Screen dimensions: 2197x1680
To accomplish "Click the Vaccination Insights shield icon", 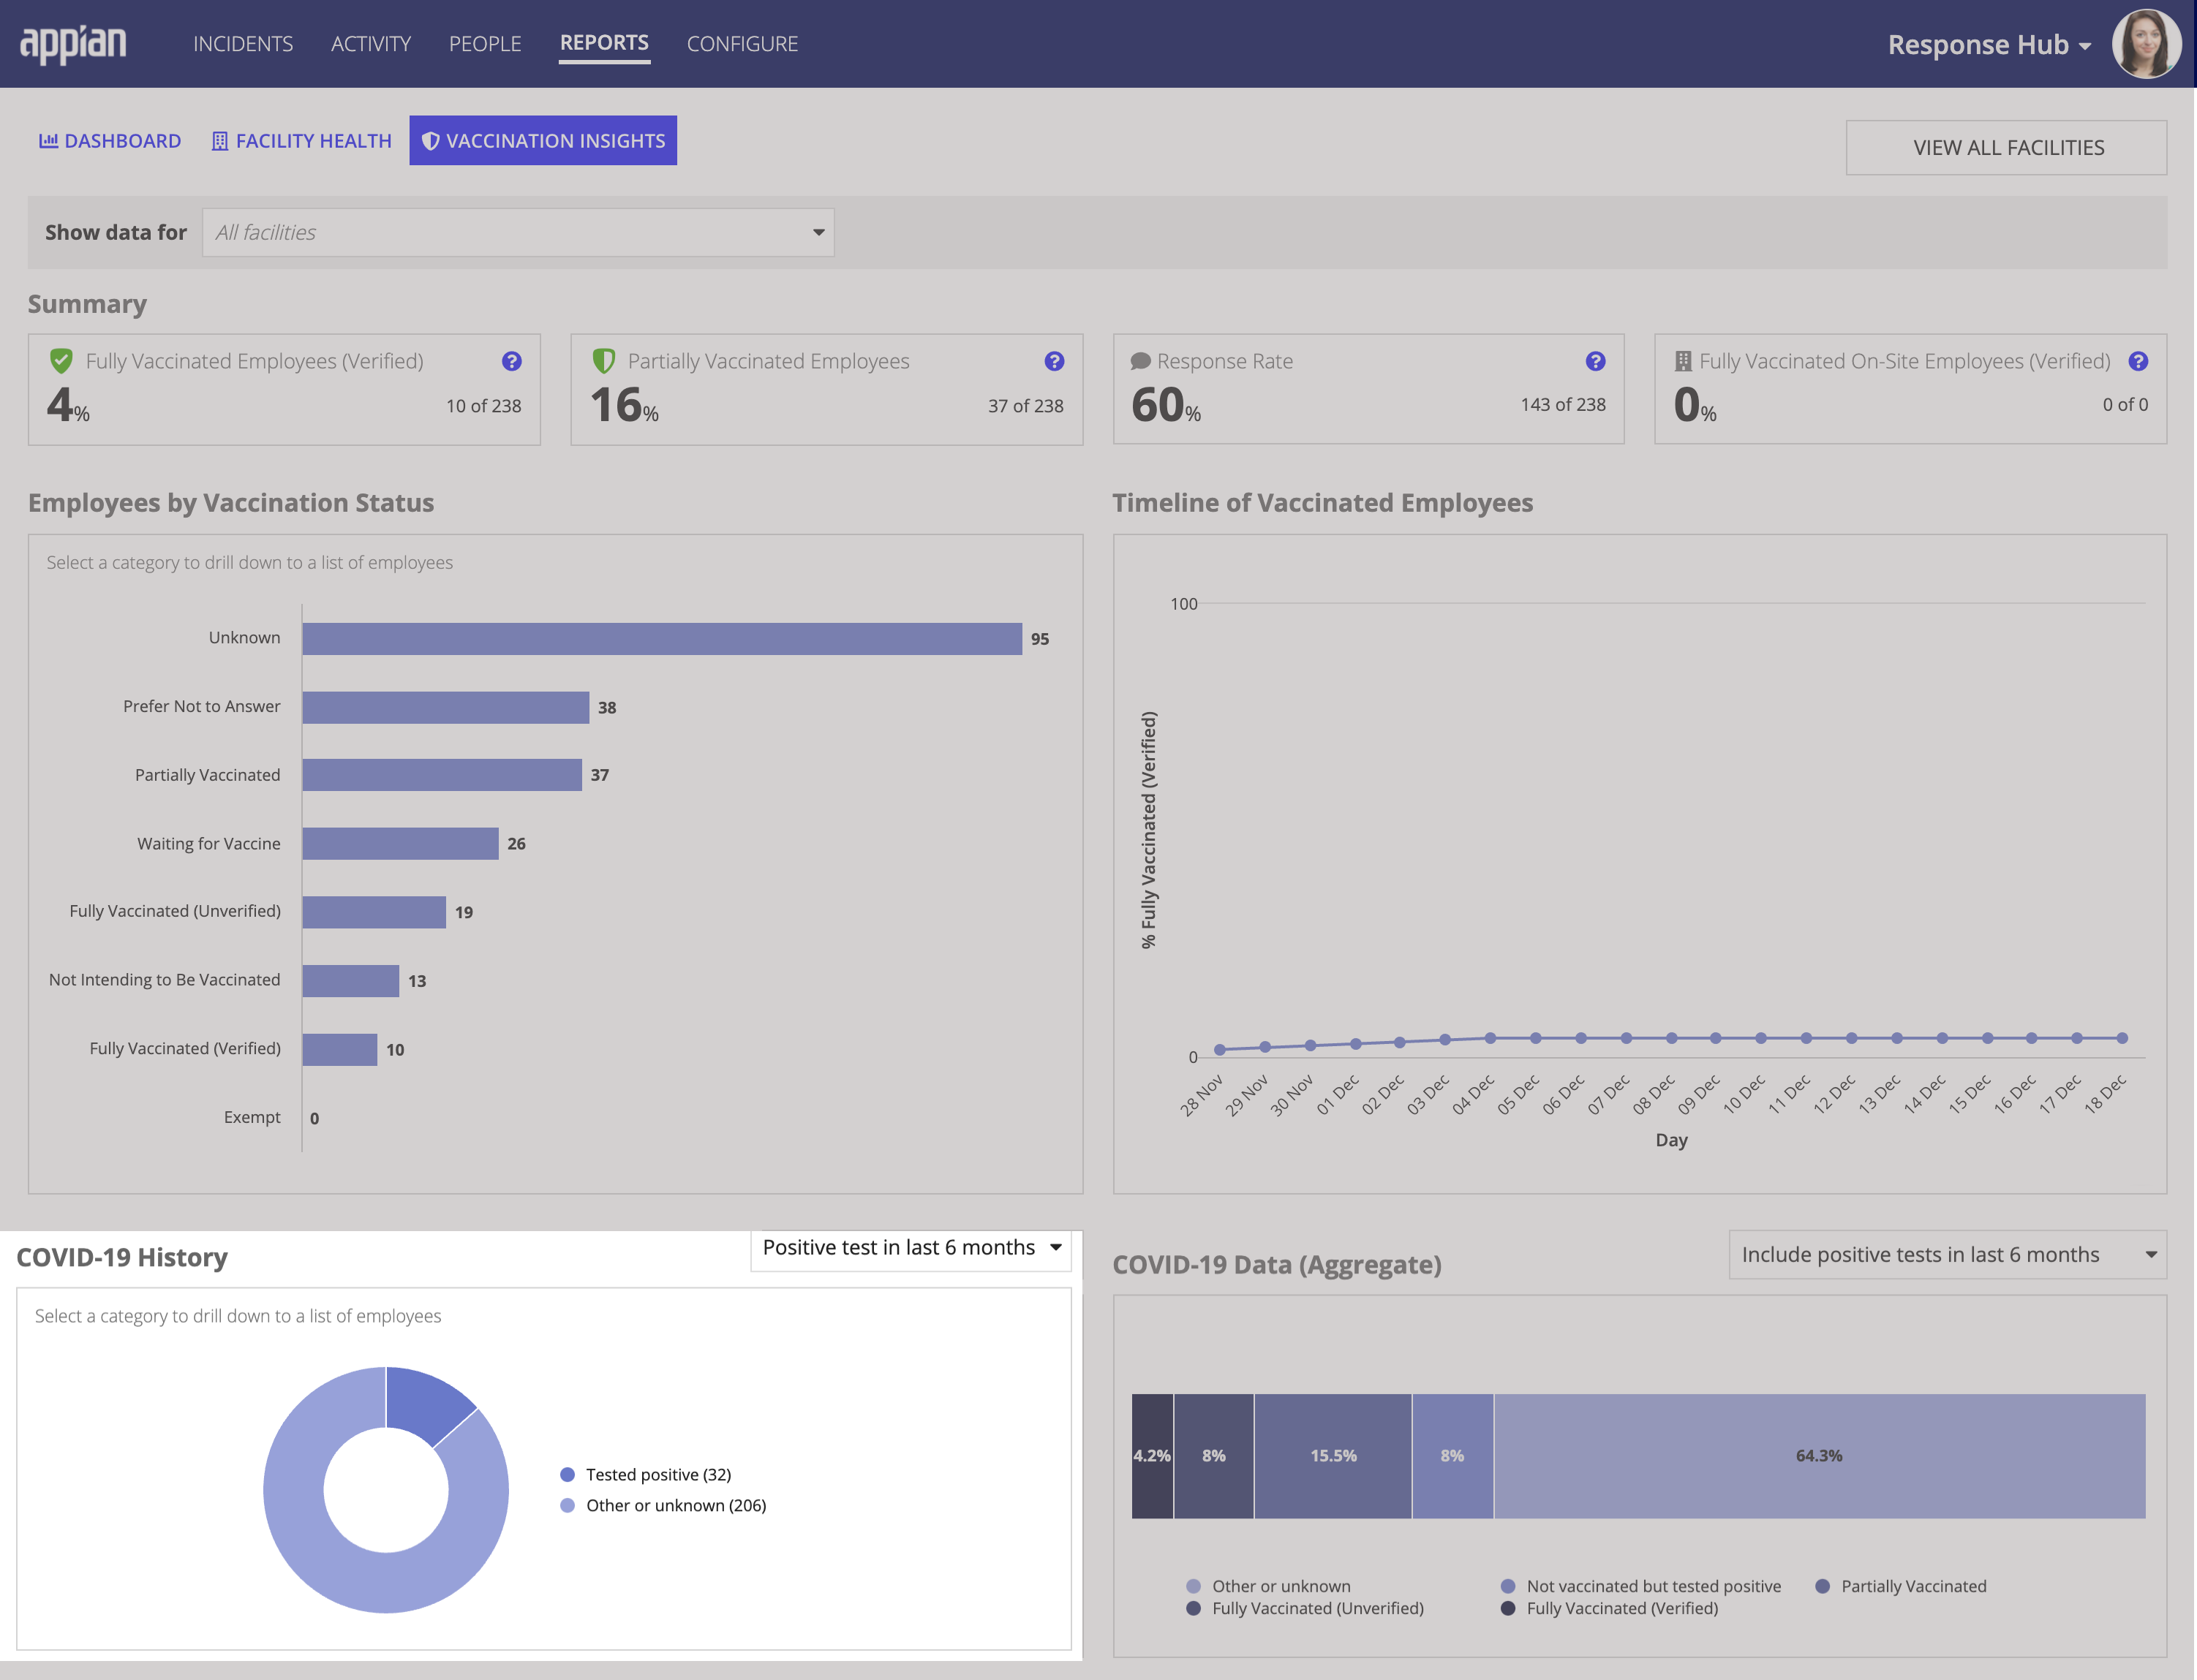I will (x=430, y=141).
